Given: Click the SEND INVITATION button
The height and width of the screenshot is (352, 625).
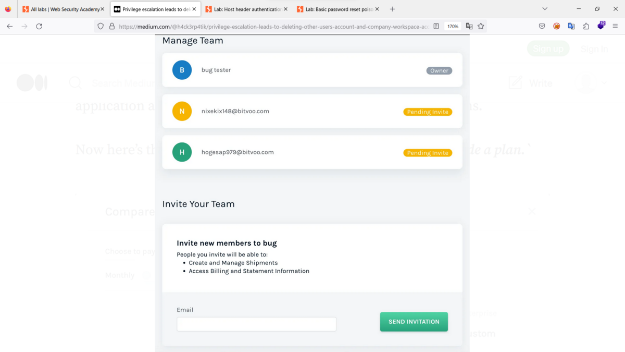Looking at the screenshot, I should [414, 322].
